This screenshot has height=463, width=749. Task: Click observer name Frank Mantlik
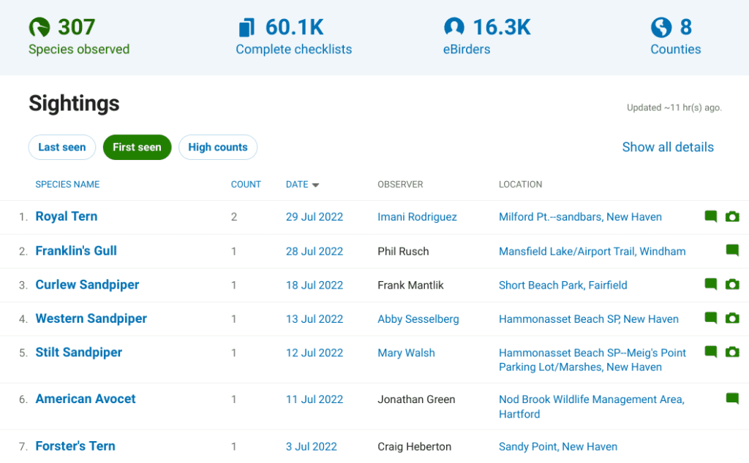[x=410, y=285]
